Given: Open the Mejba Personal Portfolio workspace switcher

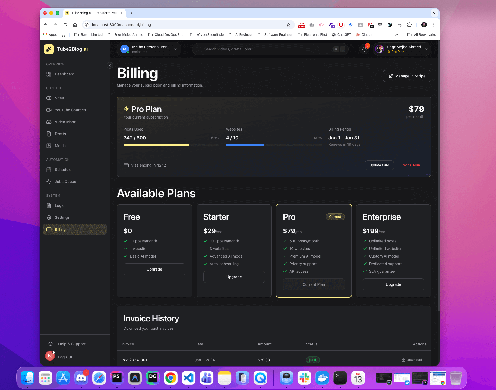Looking at the screenshot, I should click(x=149, y=49).
